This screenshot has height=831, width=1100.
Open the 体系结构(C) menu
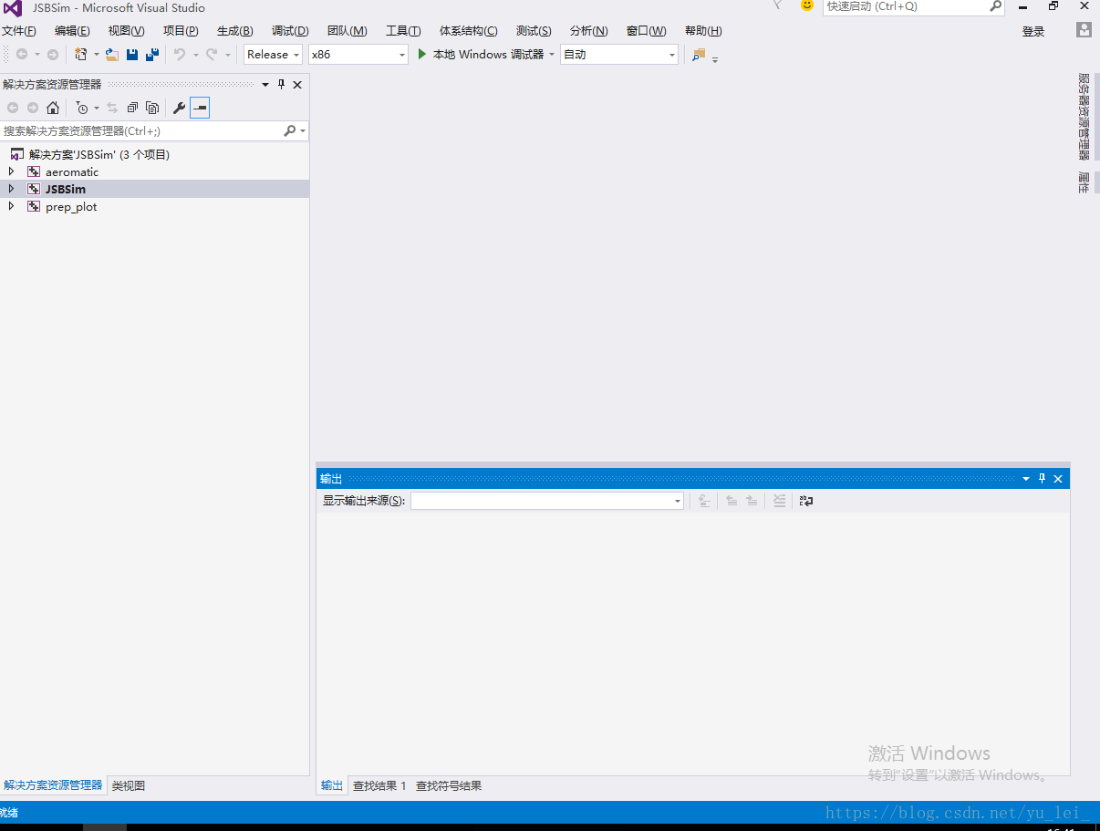click(469, 31)
